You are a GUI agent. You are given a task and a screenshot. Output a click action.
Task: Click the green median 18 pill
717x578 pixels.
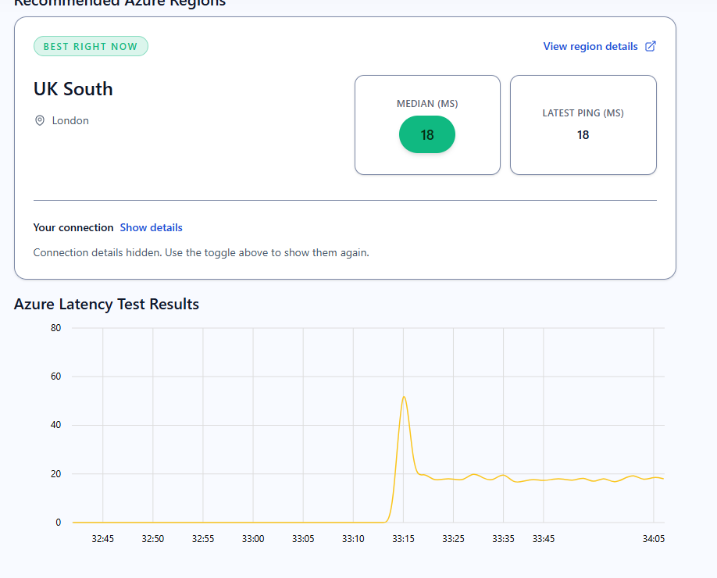(x=427, y=134)
